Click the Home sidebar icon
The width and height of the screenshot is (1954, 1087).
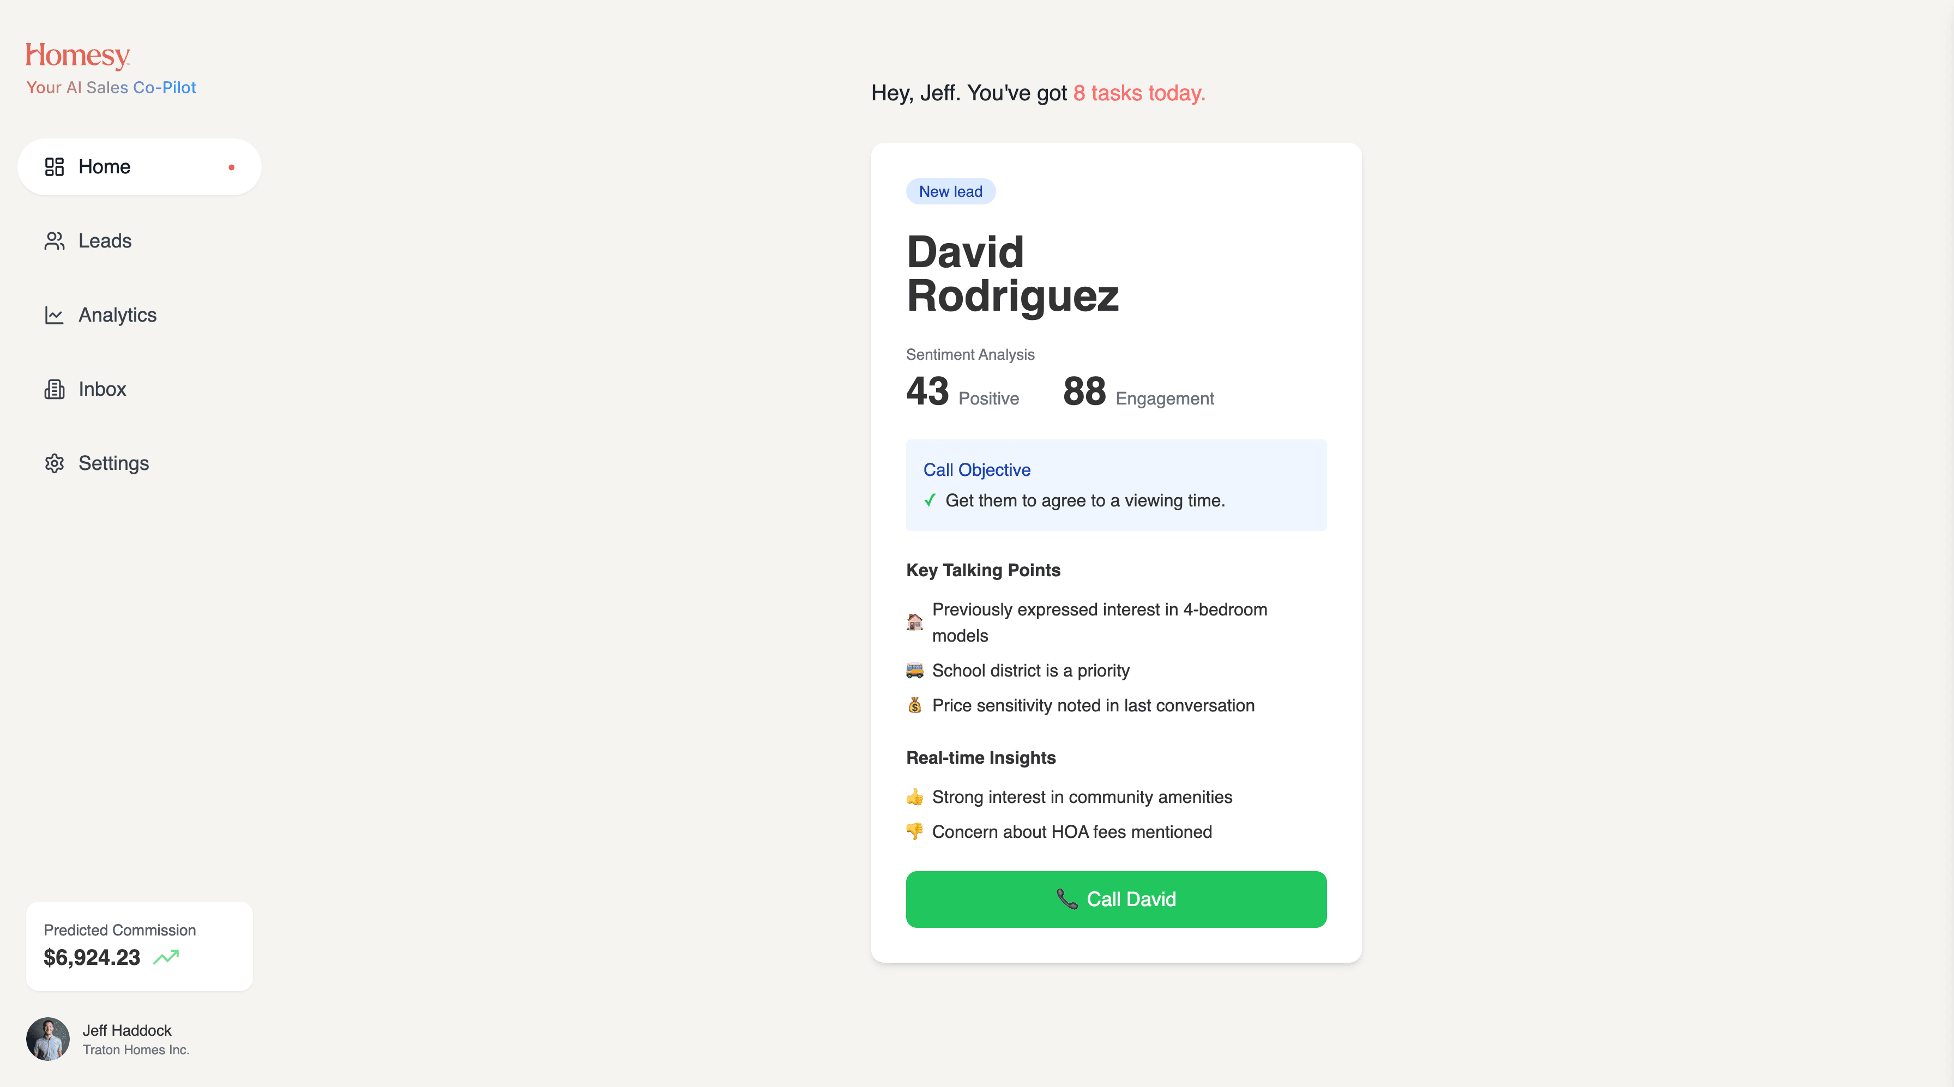pos(53,166)
